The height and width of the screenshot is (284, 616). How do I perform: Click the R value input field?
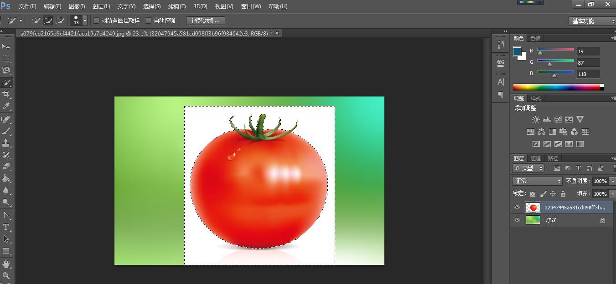(587, 51)
